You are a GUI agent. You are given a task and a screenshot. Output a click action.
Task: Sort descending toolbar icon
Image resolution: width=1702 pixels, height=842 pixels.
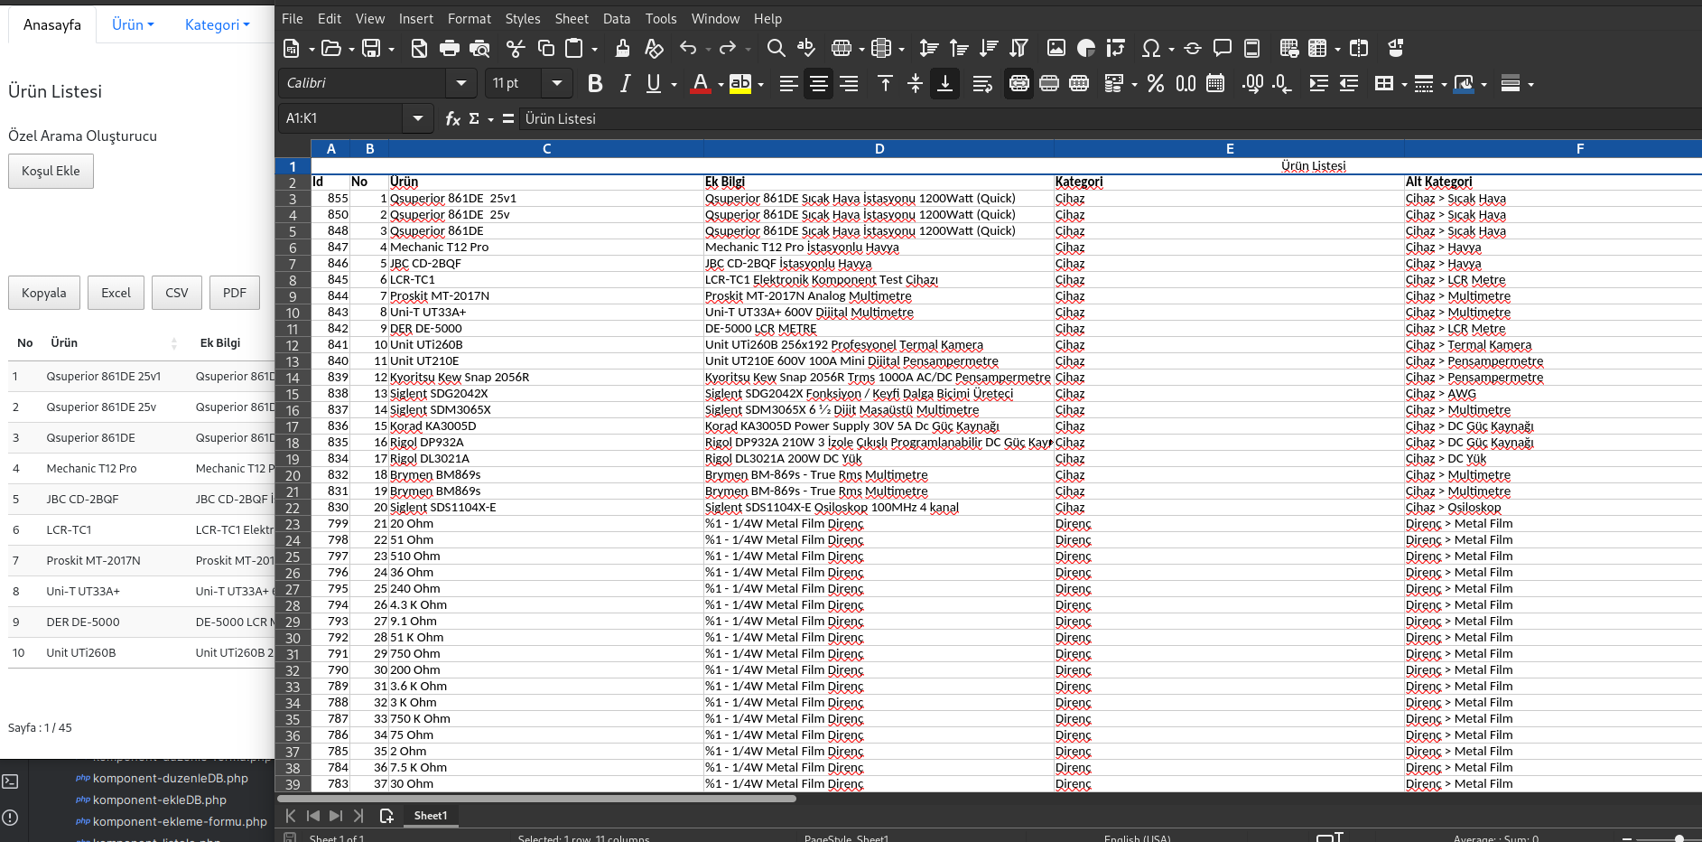coord(990,49)
